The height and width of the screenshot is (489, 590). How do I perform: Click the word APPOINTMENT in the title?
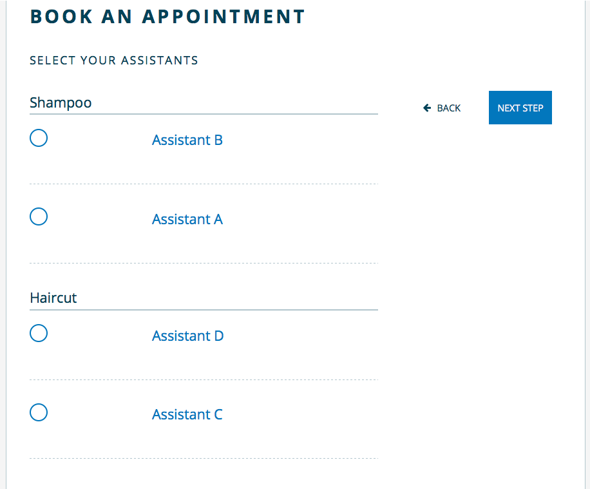coord(224,17)
